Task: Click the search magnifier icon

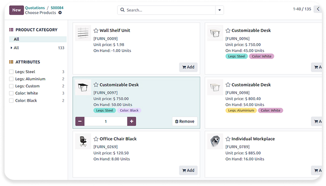Action: click(122, 10)
